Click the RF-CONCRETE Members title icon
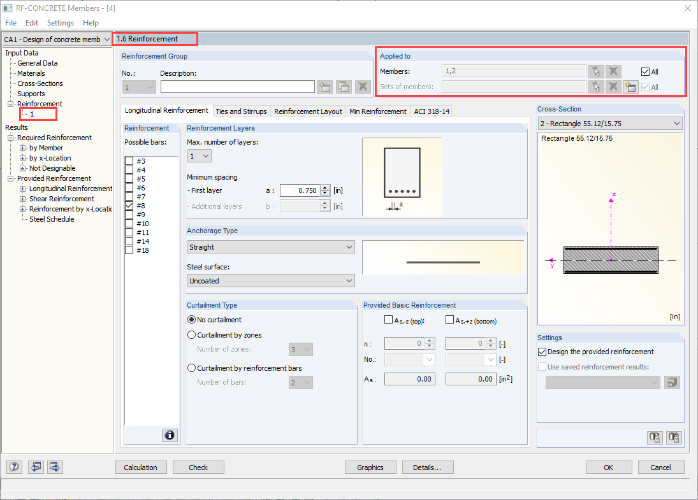This screenshot has height=500, width=698. pyautogui.click(x=7, y=8)
